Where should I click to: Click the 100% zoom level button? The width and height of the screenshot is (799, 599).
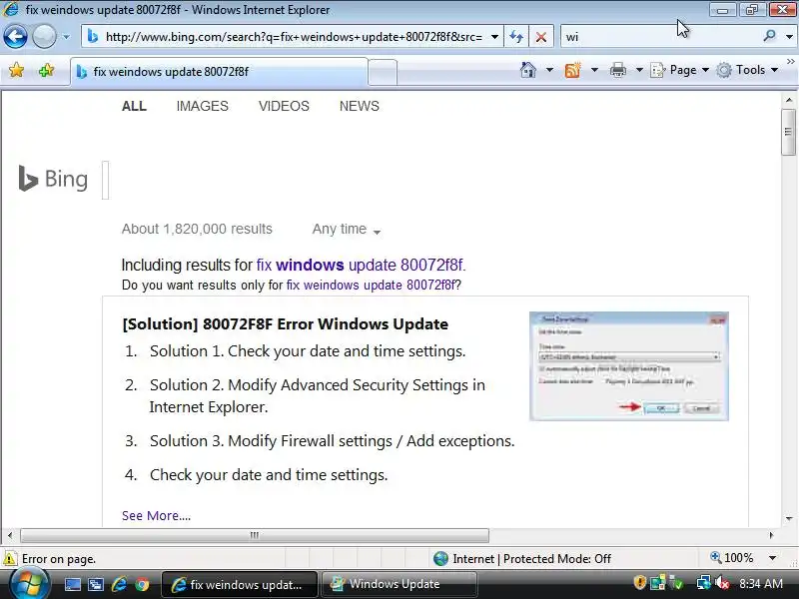coord(732,558)
